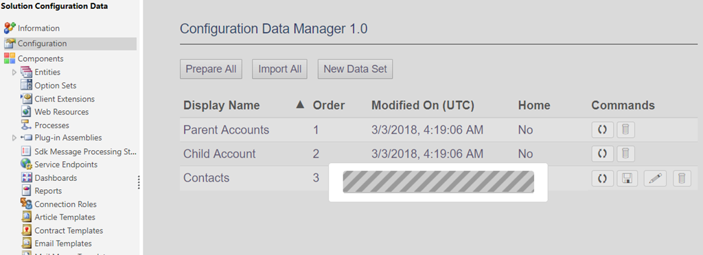Click the Service Endpoints icon

click(27, 165)
